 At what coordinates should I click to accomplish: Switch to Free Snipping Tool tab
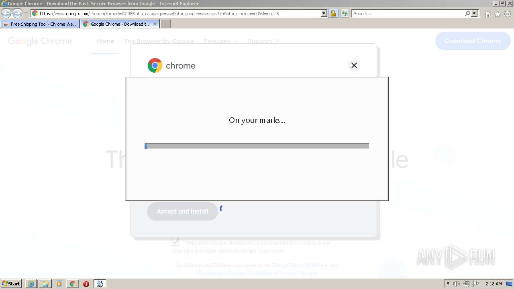pyautogui.click(x=40, y=24)
